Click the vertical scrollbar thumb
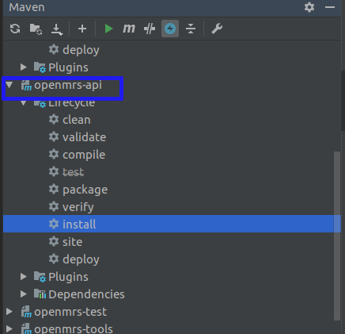Viewport: 345px width, 334px height. 337,236
